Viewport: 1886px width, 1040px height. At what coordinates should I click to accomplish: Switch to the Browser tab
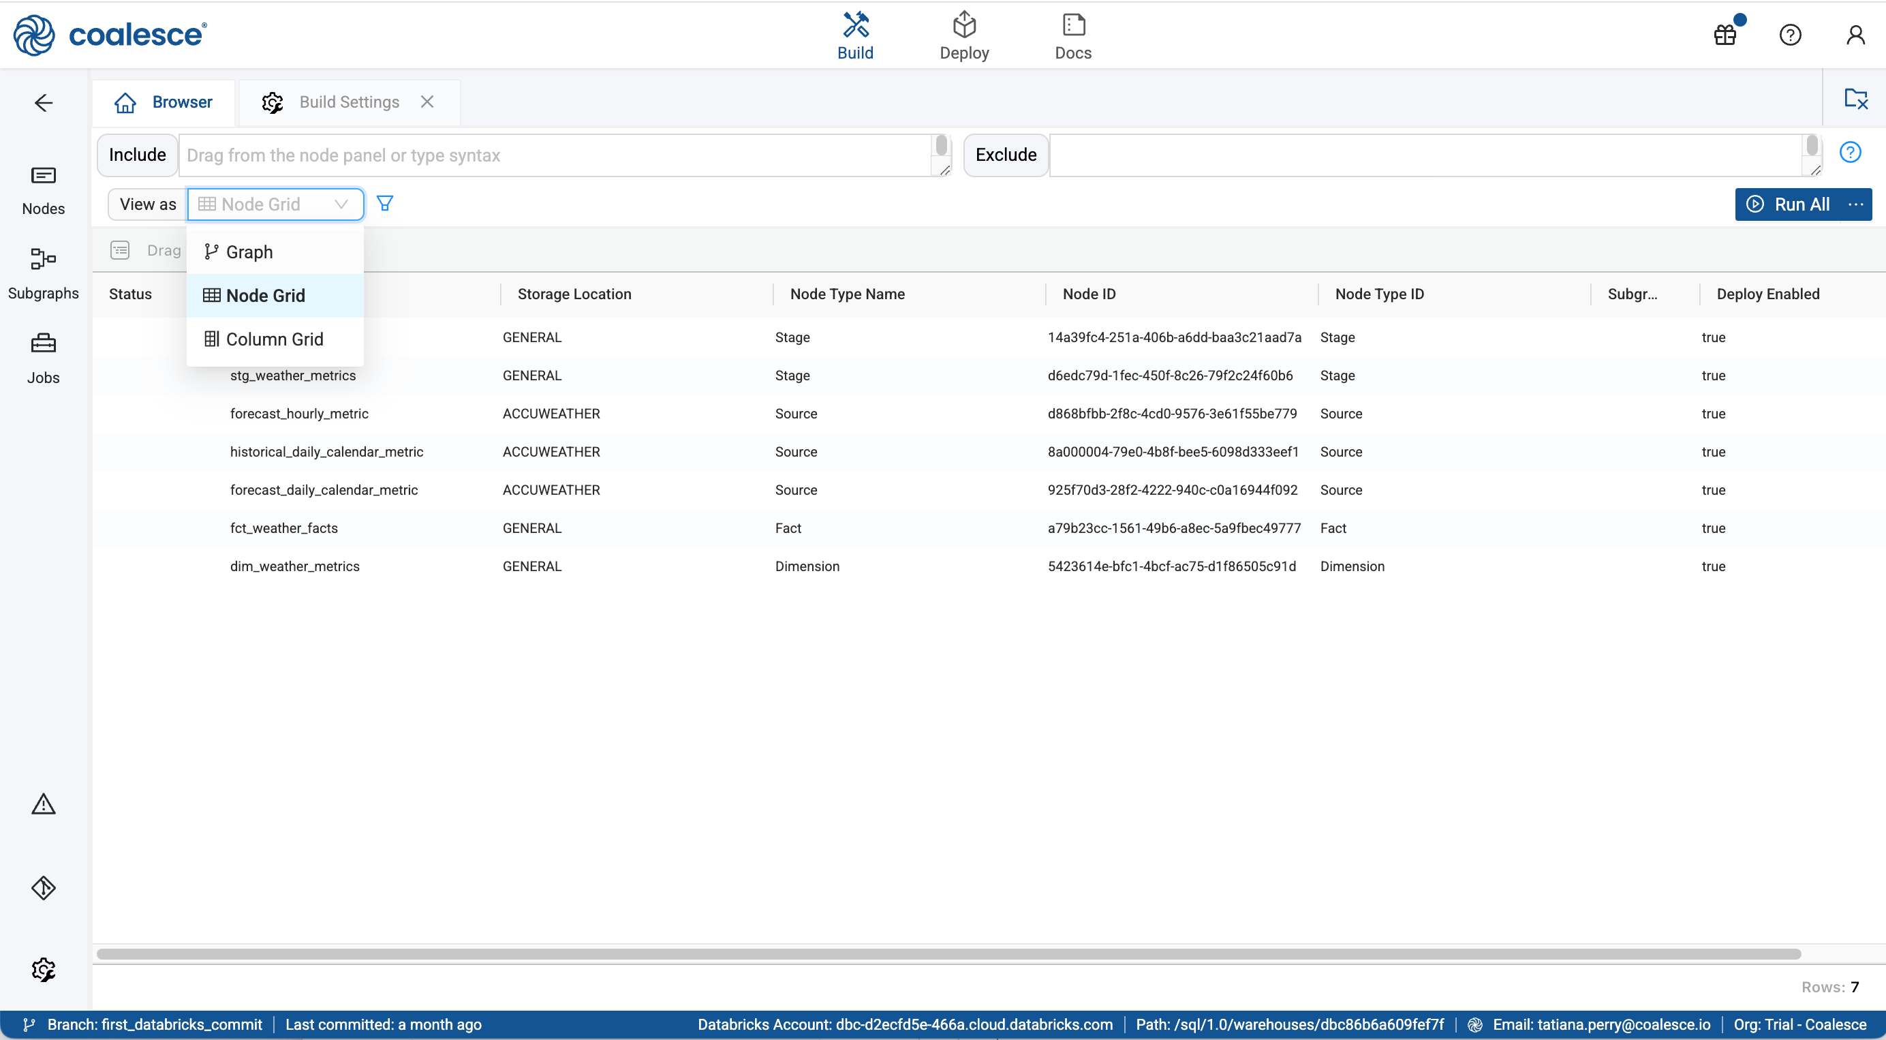(x=164, y=102)
